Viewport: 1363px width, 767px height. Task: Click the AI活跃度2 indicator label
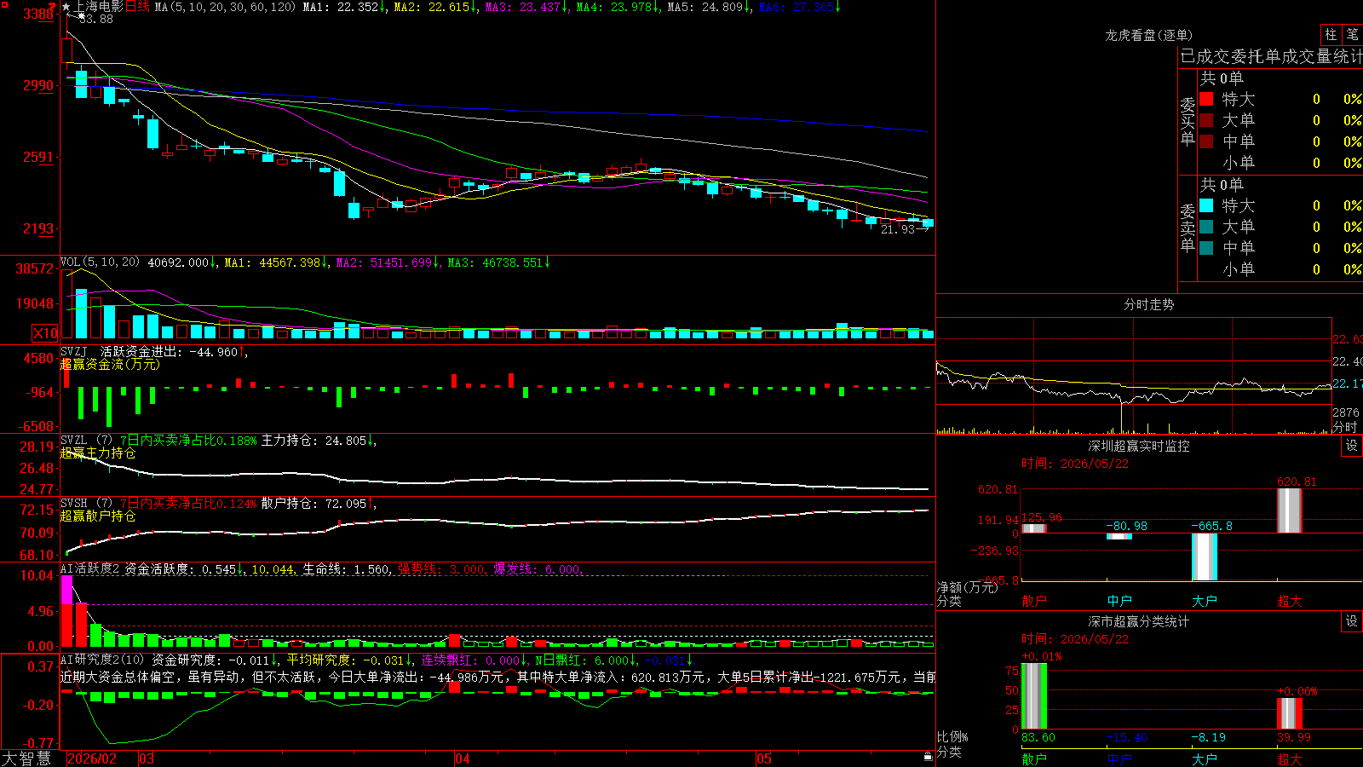coord(90,568)
